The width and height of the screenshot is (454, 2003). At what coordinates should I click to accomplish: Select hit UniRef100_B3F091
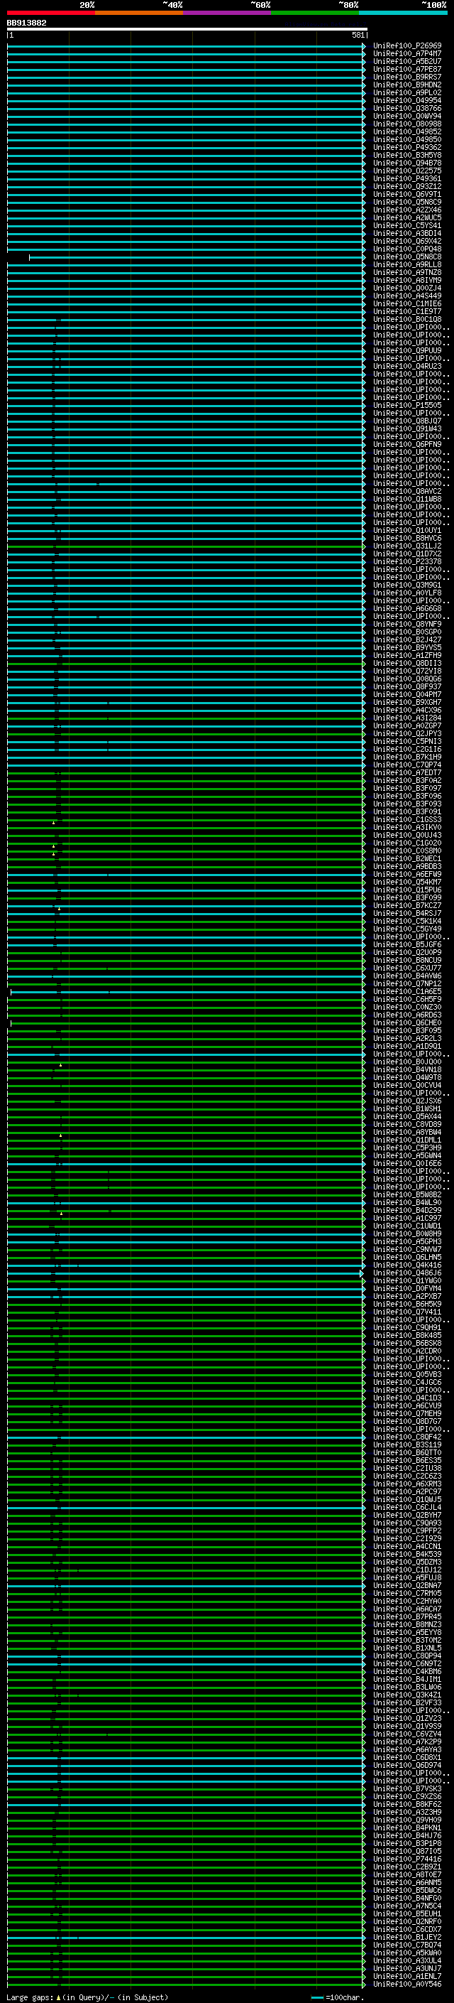click(x=406, y=813)
